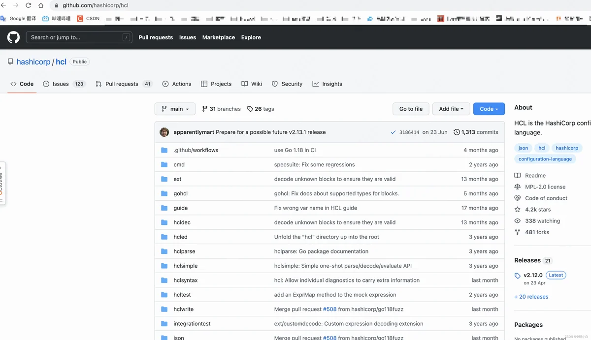591x340 pixels.
Task: Click the browser home icon
Action: 40,5
